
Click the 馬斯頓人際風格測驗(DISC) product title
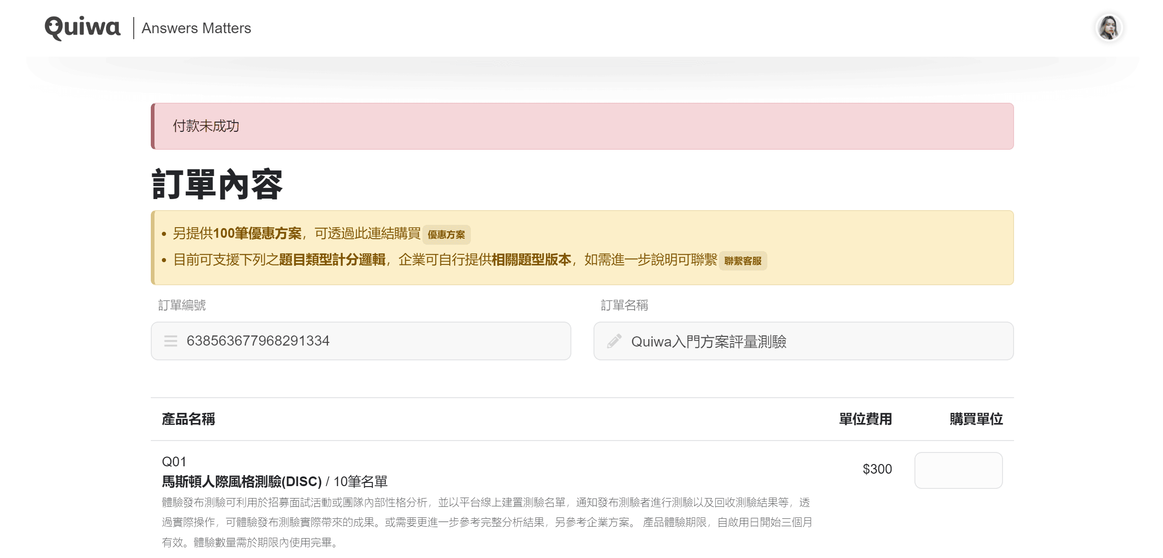[242, 482]
